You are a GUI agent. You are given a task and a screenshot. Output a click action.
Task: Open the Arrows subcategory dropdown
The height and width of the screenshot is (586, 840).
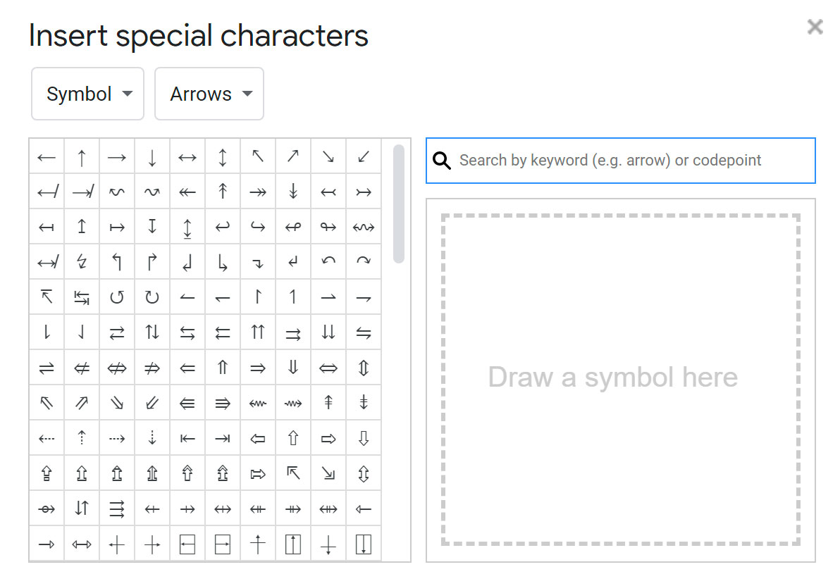(209, 94)
